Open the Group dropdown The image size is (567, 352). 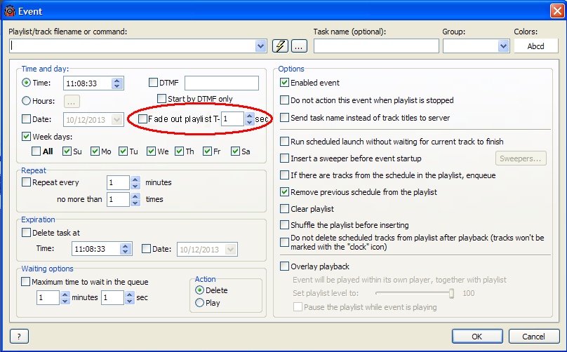pyautogui.click(x=503, y=46)
